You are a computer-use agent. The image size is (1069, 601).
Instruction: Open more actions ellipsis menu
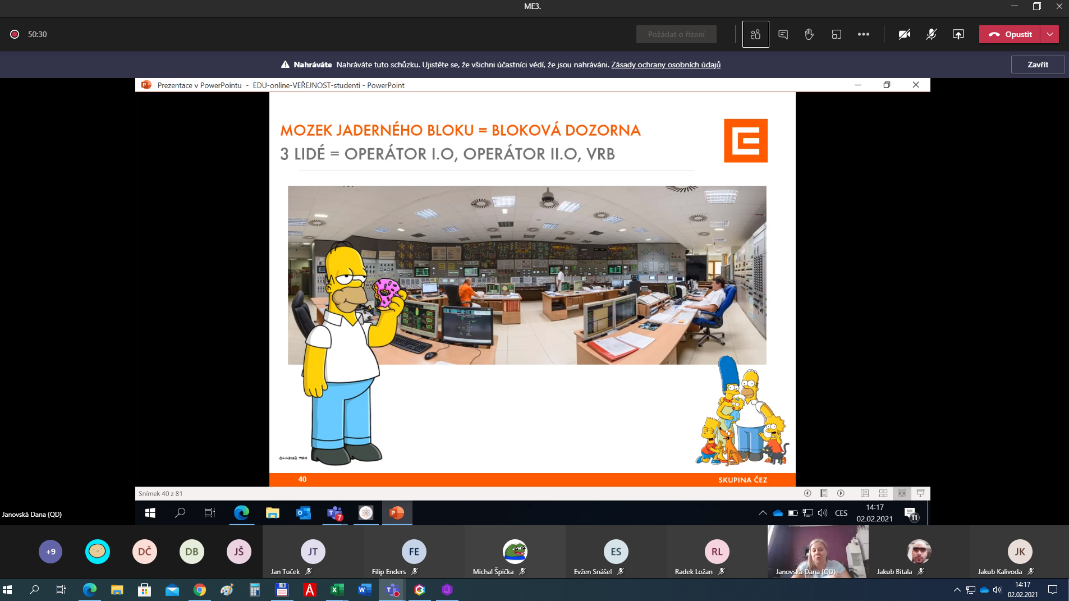(x=863, y=34)
